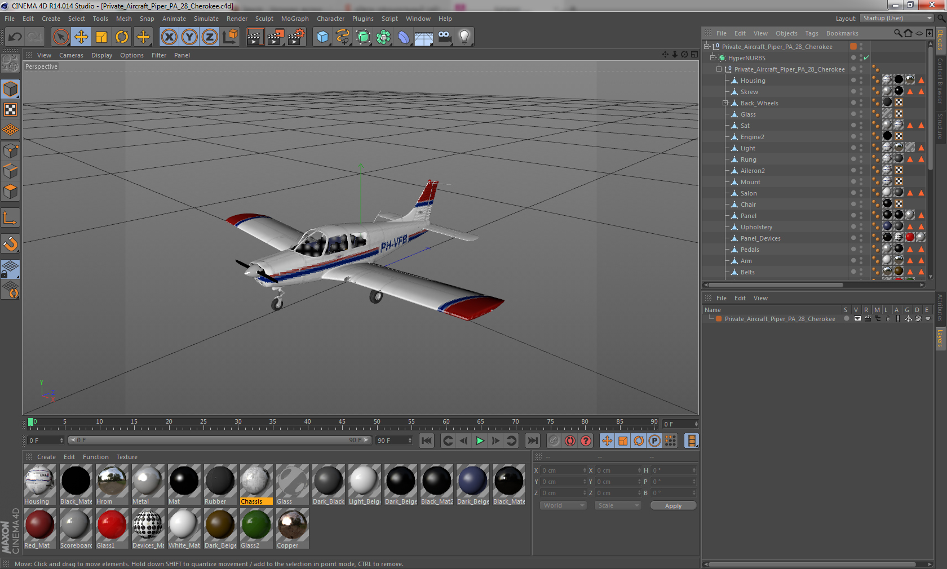Click the coordinate system toggle icon

coord(230,37)
